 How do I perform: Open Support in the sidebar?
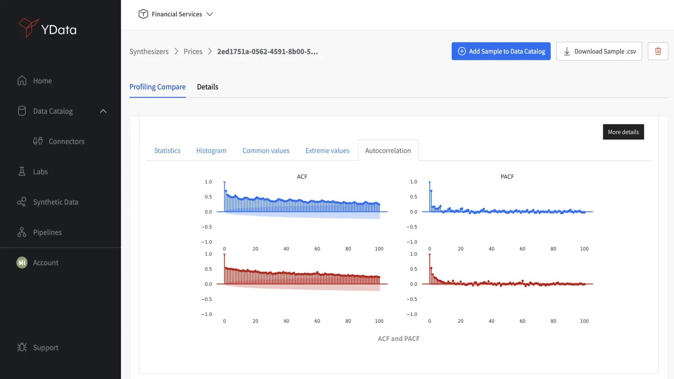point(45,347)
